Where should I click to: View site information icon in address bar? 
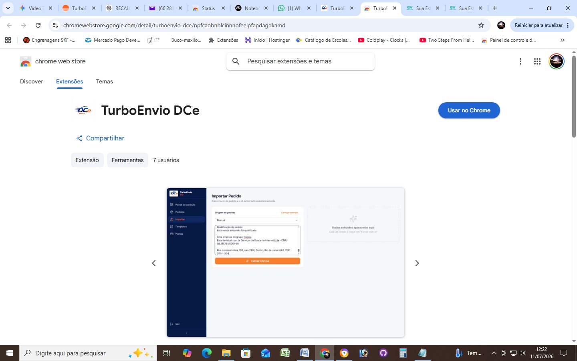[55, 25]
